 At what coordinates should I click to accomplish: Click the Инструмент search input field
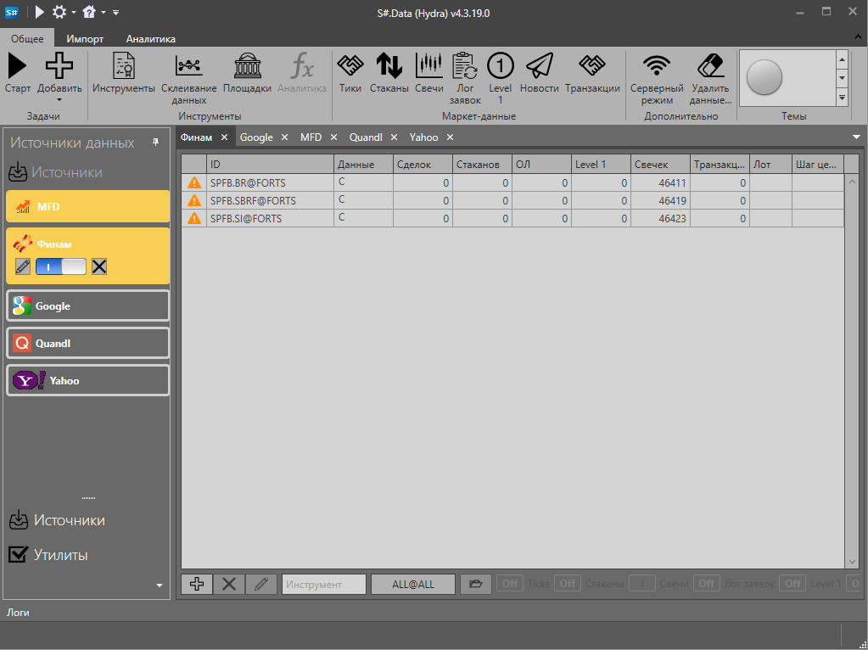[x=323, y=584]
